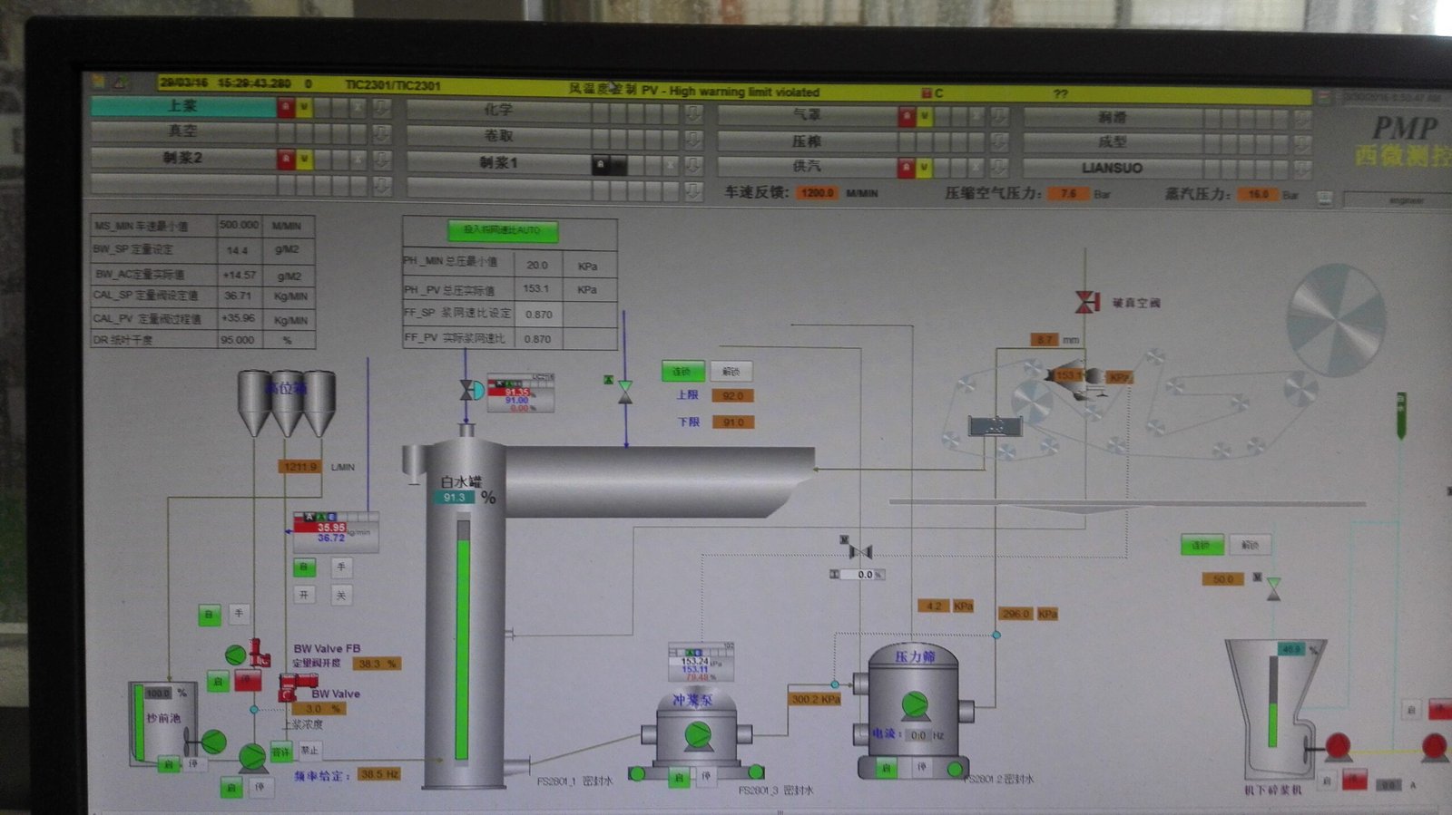Switch to 解锁 unlock beside 上限 limit
This screenshot has height=815, width=1452.
click(x=731, y=372)
